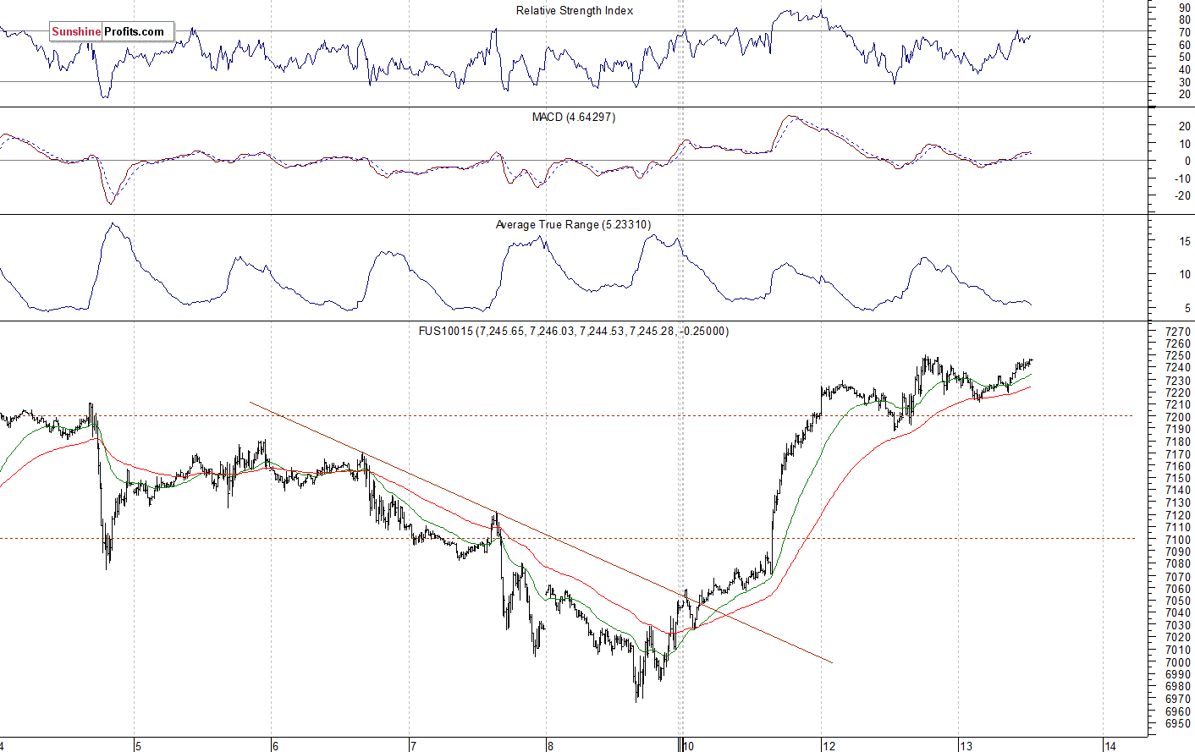
Task: Click the ATR 15 axis label
Action: [1184, 242]
